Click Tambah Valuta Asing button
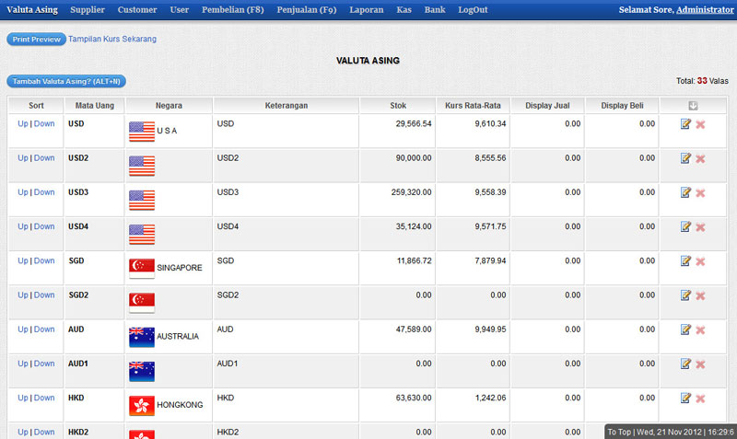 pos(67,82)
